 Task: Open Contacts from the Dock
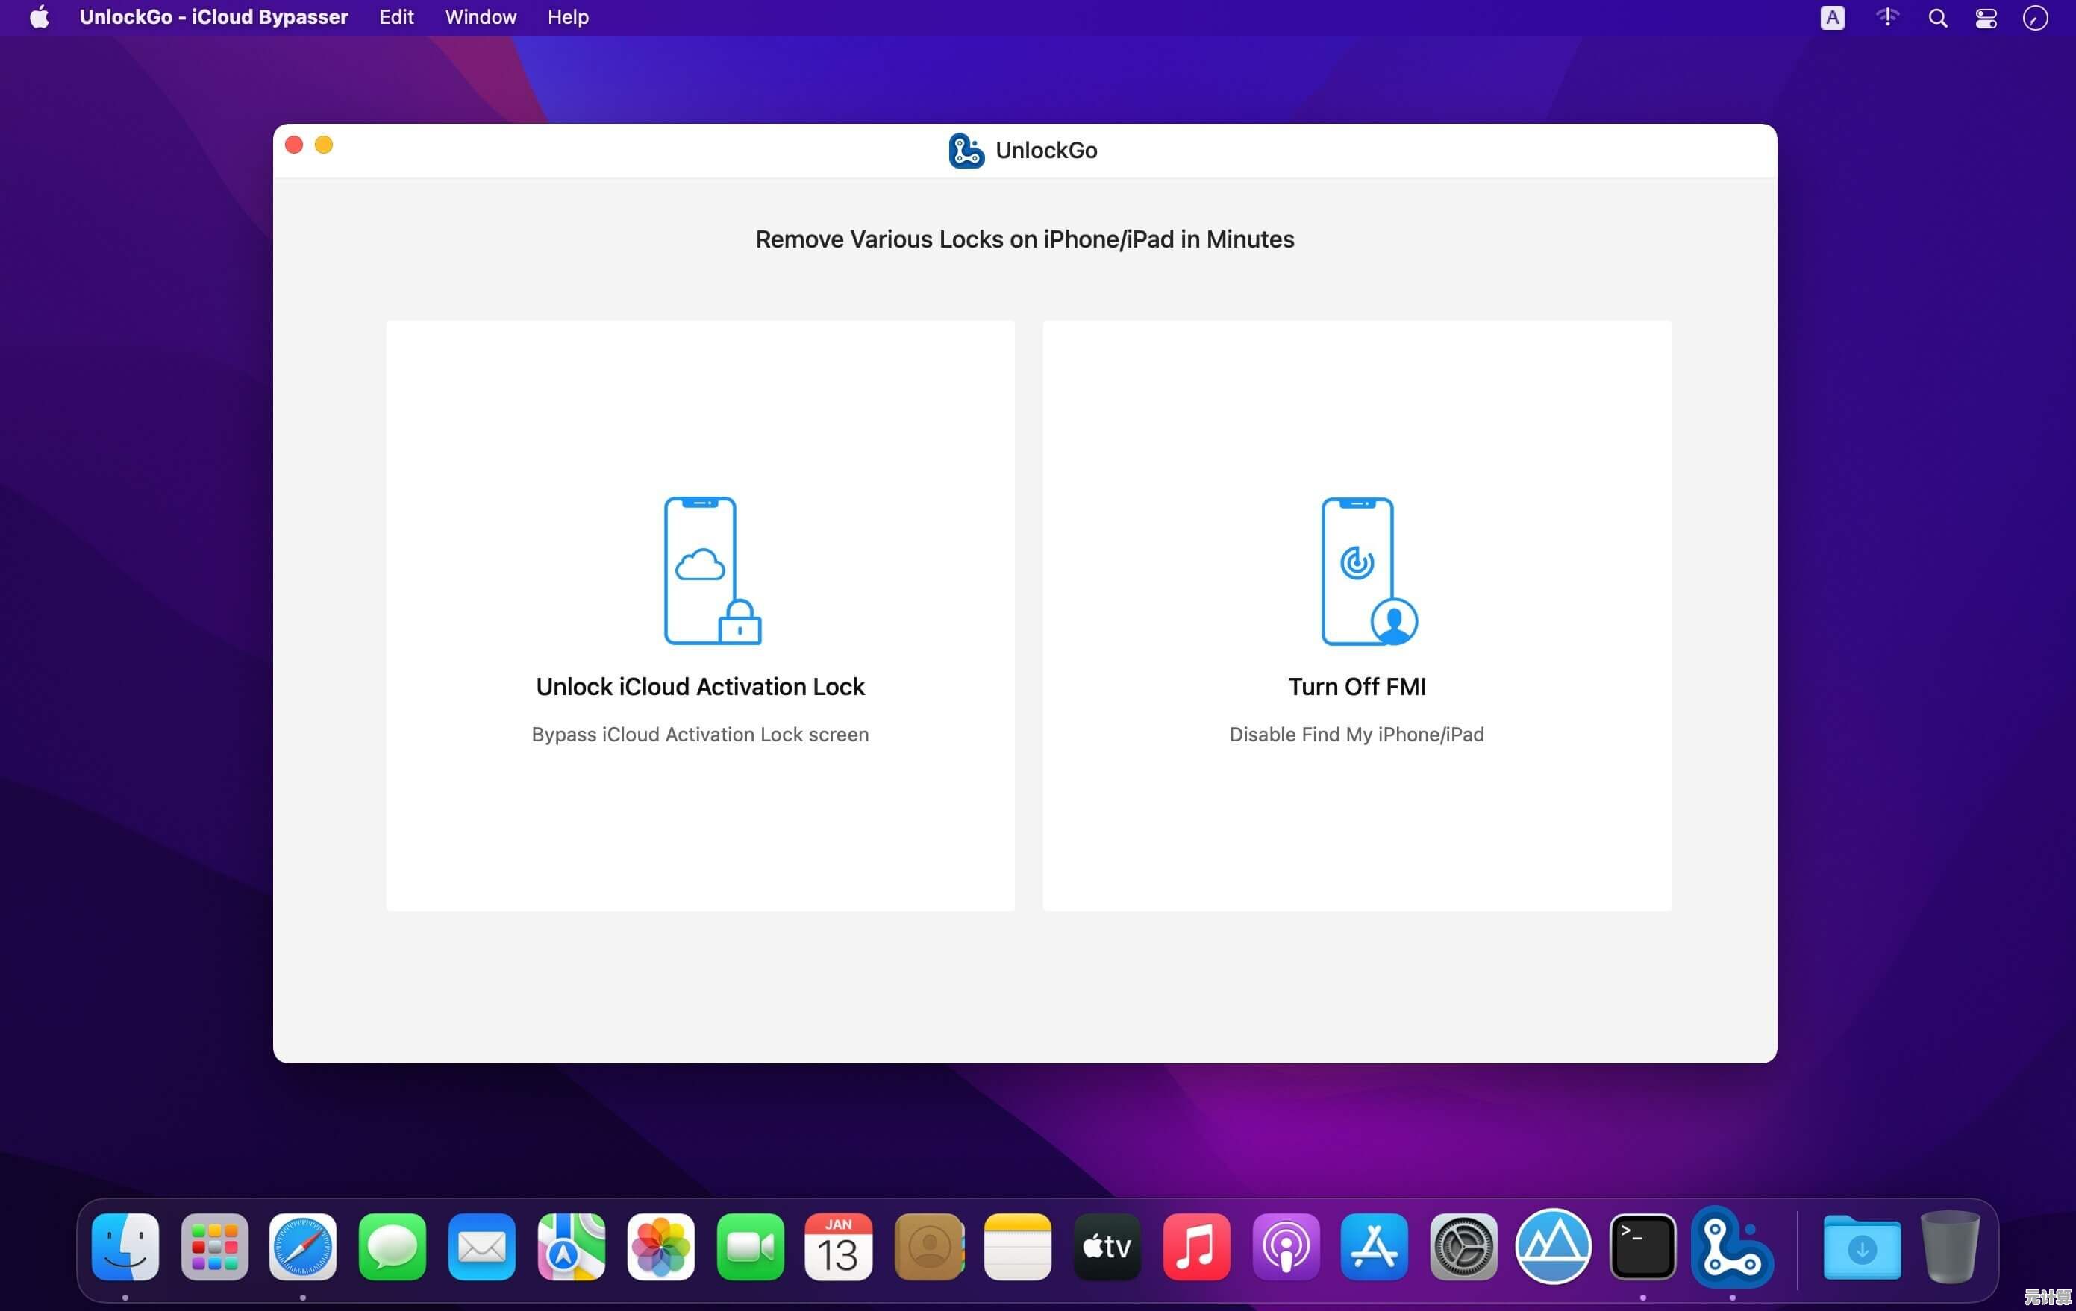pyautogui.click(x=929, y=1246)
